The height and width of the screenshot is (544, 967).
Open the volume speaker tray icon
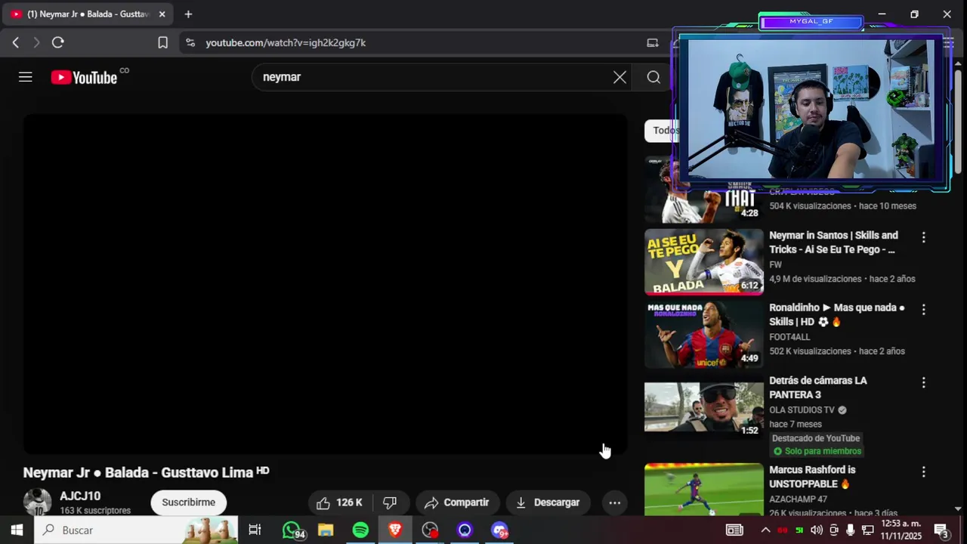pos(817,530)
